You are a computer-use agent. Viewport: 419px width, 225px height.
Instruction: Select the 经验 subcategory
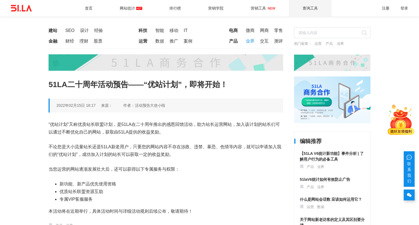pos(98,31)
